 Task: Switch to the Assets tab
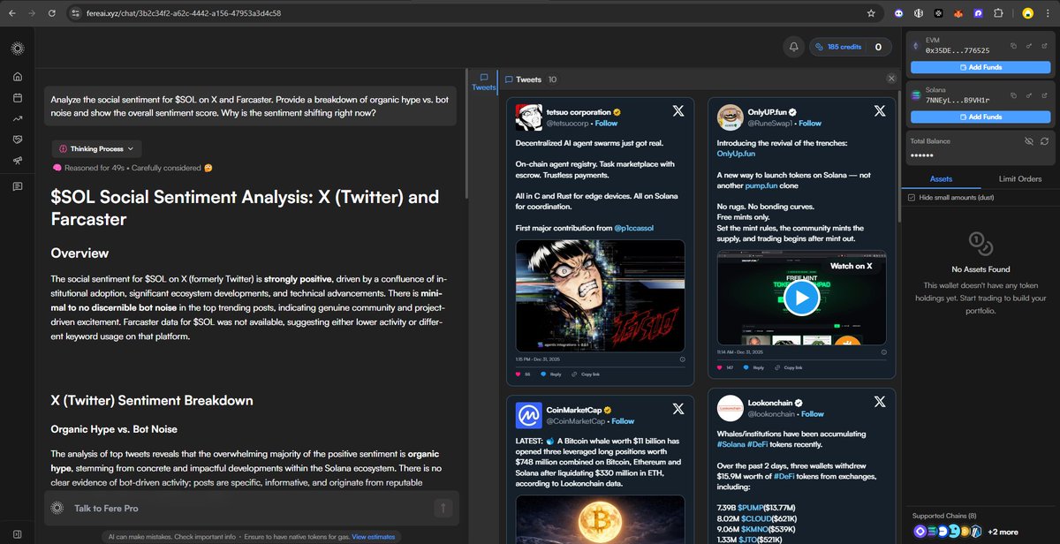(x=941, y=179)
